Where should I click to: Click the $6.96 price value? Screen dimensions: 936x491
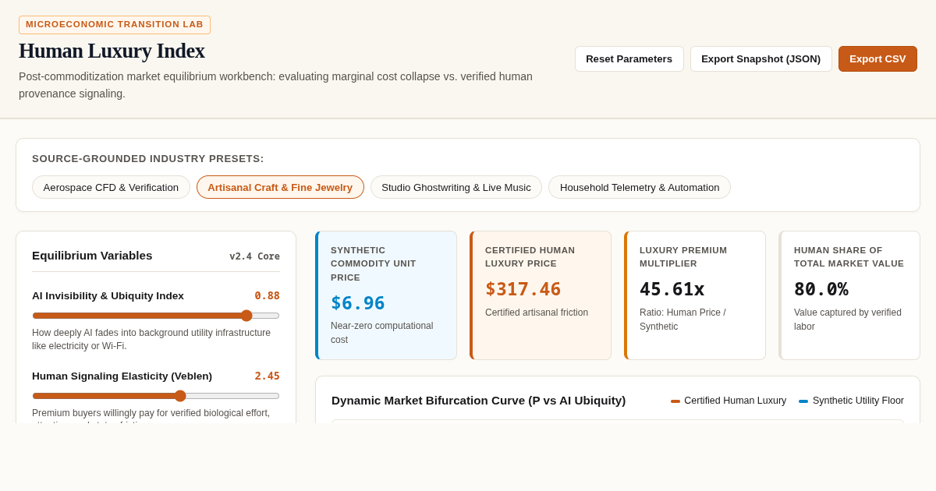[358, 303]
